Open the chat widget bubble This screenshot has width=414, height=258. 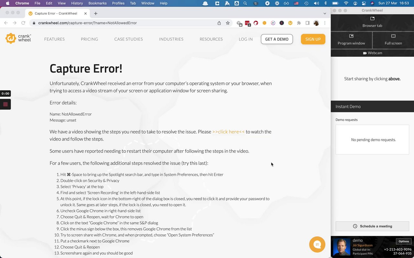click(317, 244)
